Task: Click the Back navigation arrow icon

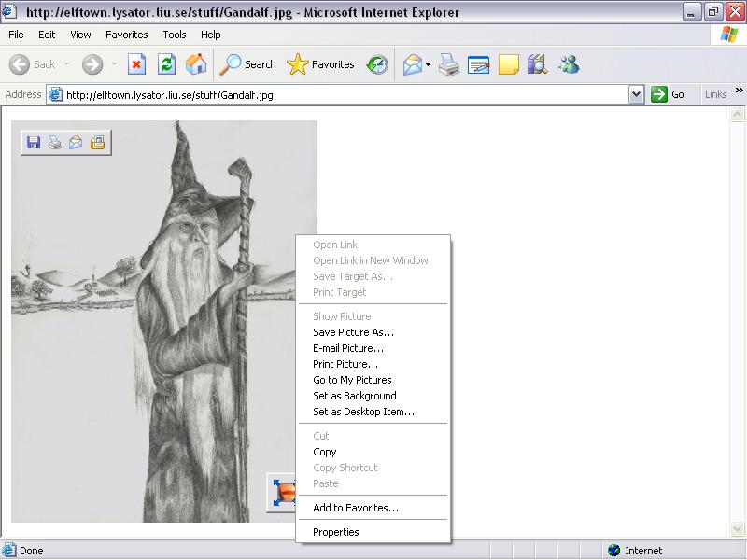Action: 19,64
